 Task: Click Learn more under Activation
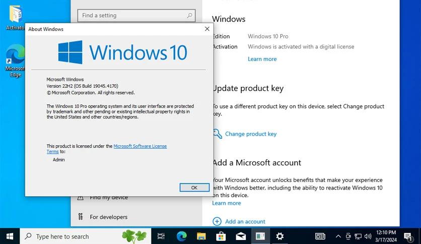[262, 59]
